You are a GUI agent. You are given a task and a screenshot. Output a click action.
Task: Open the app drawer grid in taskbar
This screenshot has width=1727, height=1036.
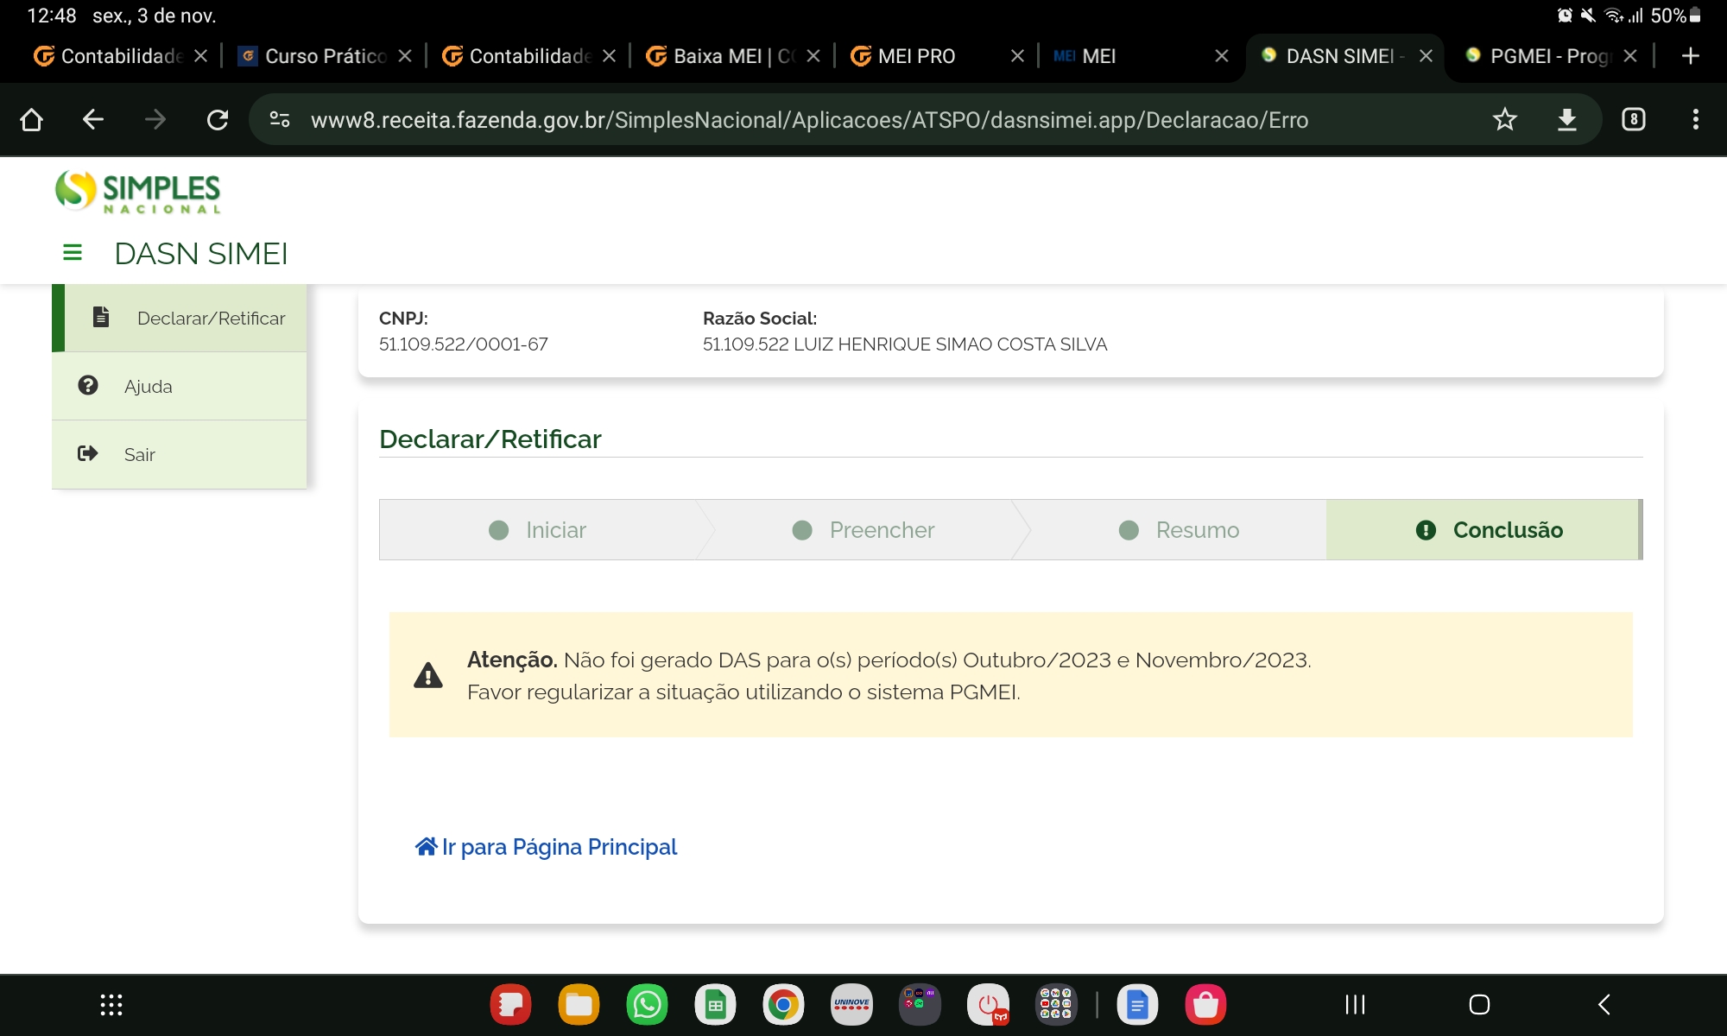[x=111, y=1005]
